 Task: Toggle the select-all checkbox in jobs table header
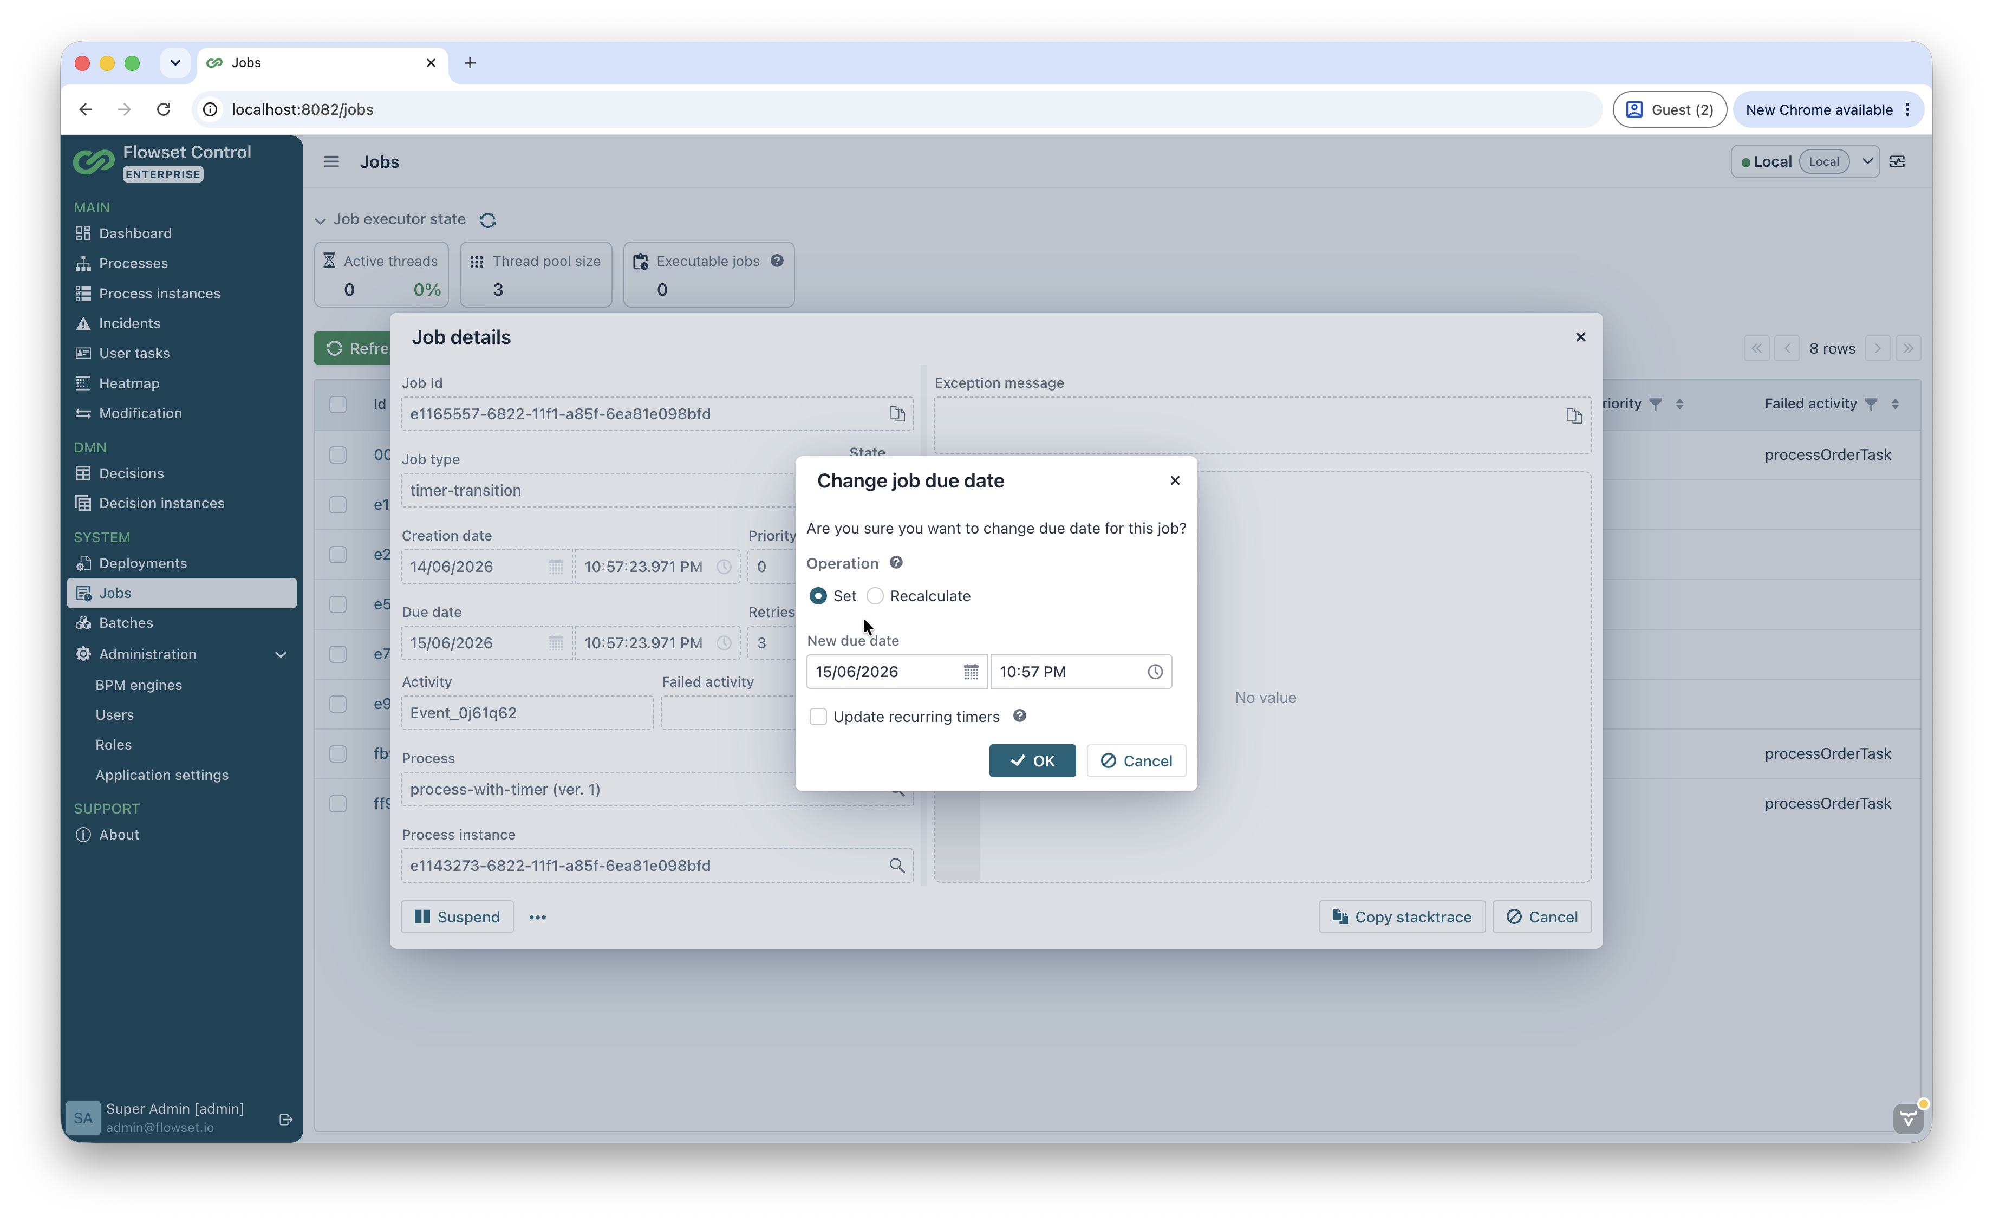pos(337,405)
